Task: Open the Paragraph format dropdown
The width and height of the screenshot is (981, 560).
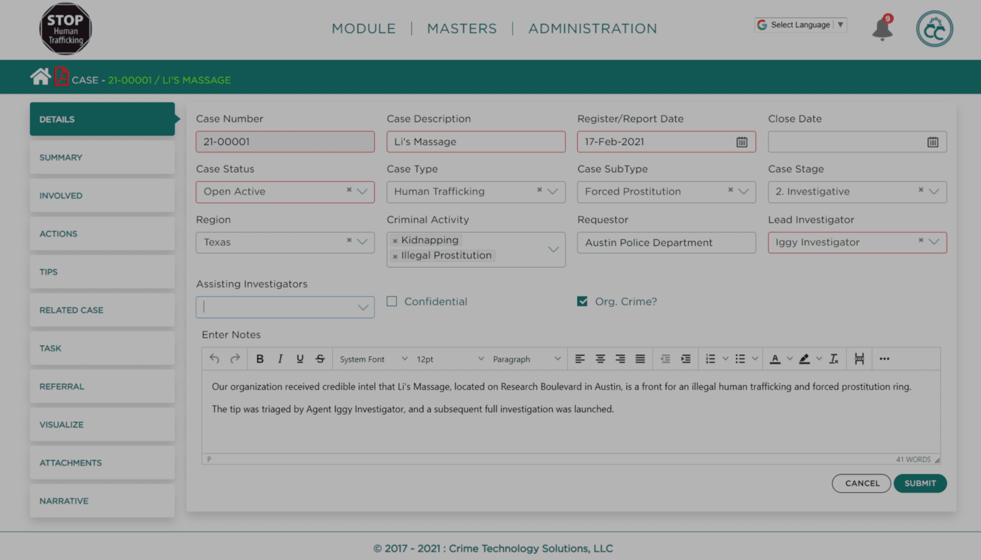Action: pos(527,359)
